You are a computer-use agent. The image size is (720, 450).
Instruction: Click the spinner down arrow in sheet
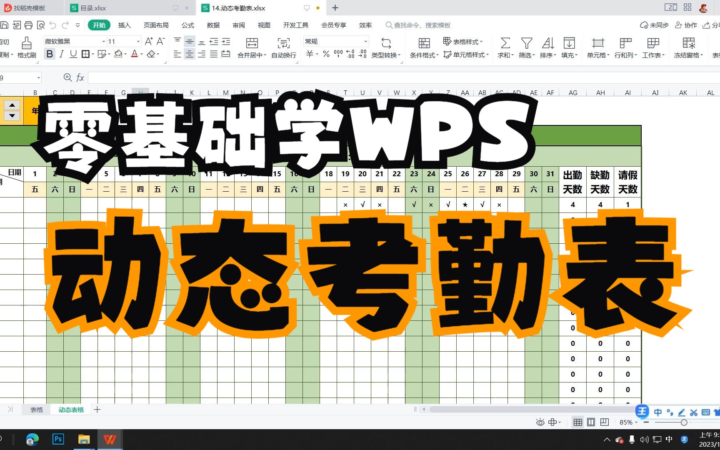(12, 115)
